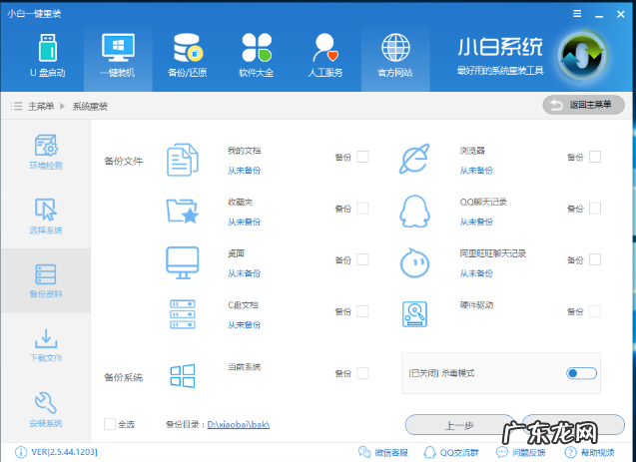Click the QQ聊天记录 penguin icon
Screen dimensions: 636x462
pyautogui.click(x=414, y=212)
